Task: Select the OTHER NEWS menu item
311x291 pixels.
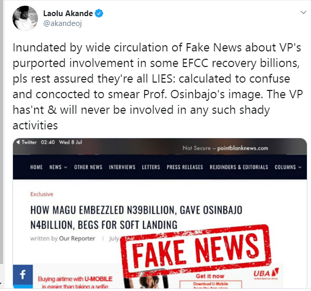Action: click(x=88, y=167)
